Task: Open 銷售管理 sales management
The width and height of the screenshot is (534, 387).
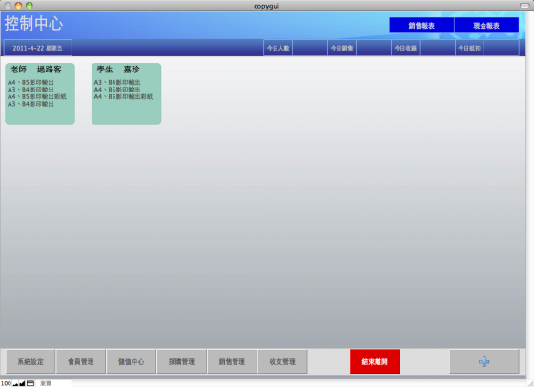Action: click(x=232, y=361)
